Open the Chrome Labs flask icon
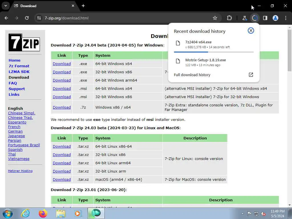 (244, 18)
